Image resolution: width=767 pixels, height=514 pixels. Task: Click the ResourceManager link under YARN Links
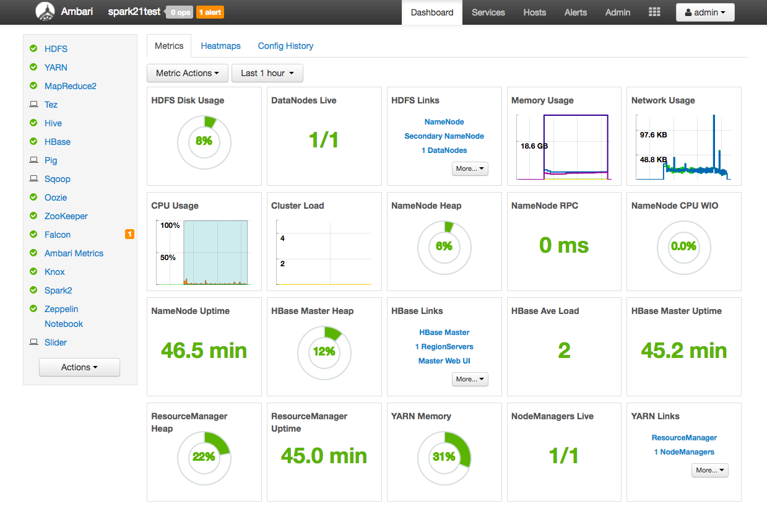[x=683, y=437]
